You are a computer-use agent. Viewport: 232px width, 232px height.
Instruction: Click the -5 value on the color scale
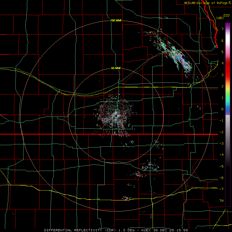point(221,167)
